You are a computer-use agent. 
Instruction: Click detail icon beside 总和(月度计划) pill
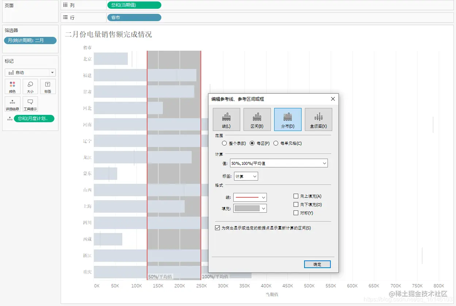[10, 119]
